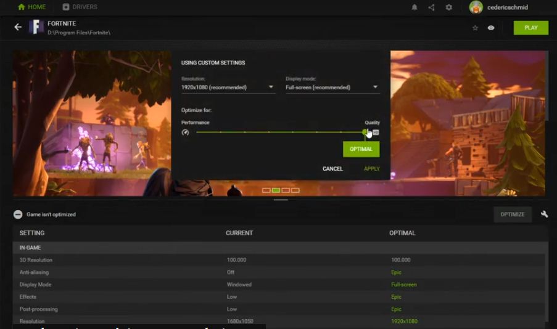Click current Anti-aliasing value Off

coord(231,272)
